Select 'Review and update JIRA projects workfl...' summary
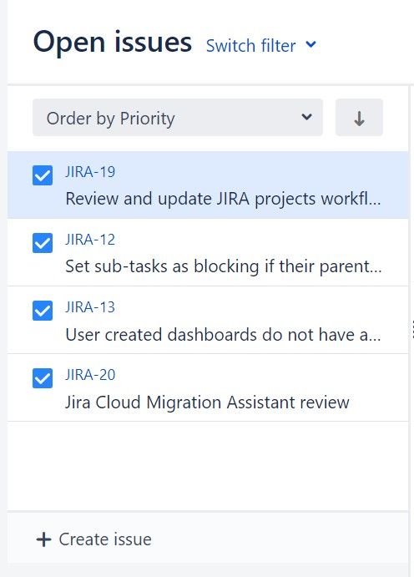414x577 pixels. coord(223,199)
